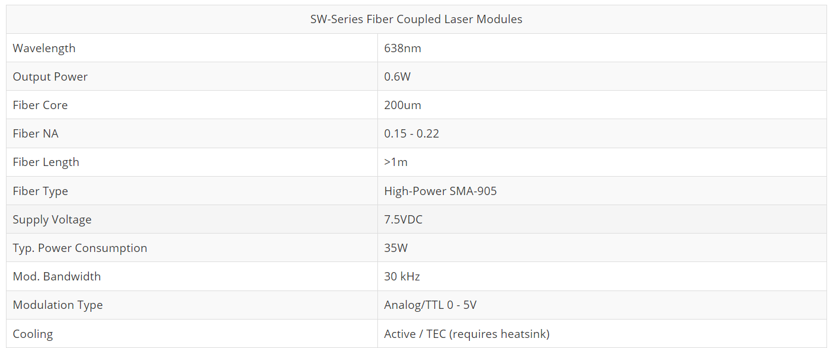Screen dimensions: 833x348
Task: Click the Wavelength row label
Action: 44,48
